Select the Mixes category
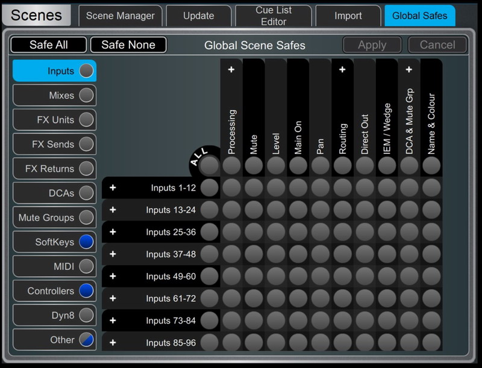The width and height of the screenshot is (482, 368). click(x=54, y=95)
